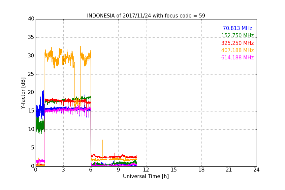Image resolution: width=285 pixels, height=190 pixels.
Task: Click the x-axis tick label 9
Action: click(118, 170)
